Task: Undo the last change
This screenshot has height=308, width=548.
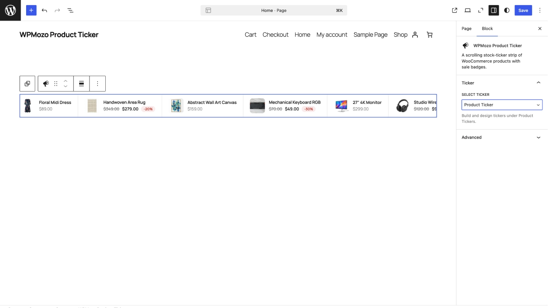Action: pos(45,10)
